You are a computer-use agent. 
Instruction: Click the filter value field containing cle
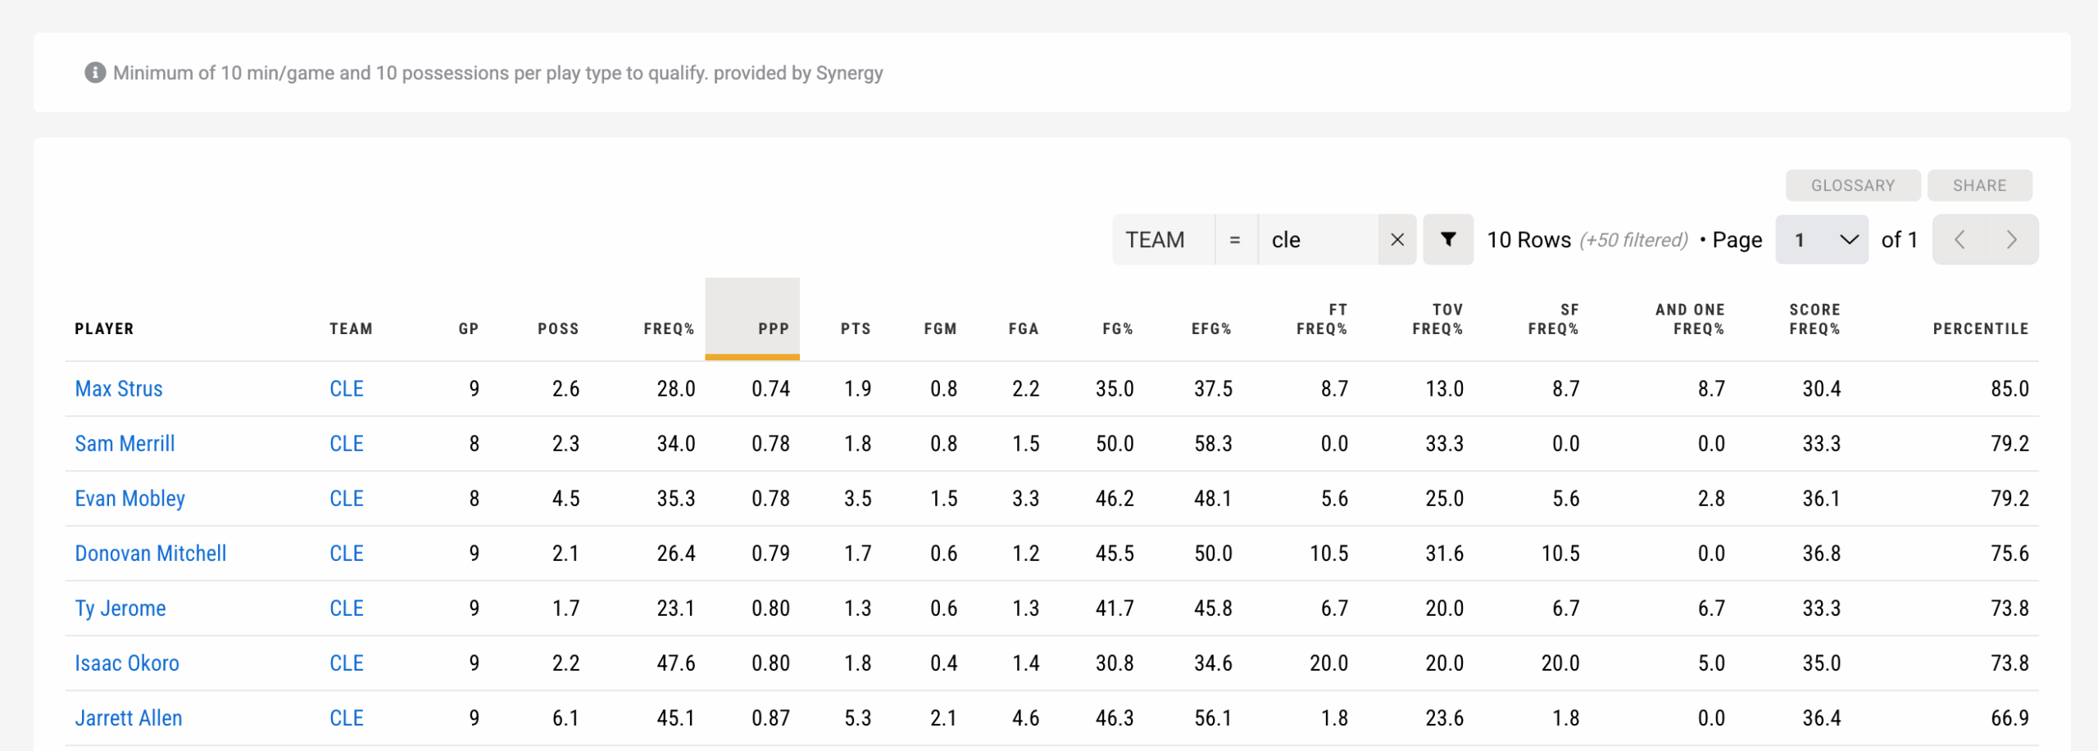tap(1318, 240)
